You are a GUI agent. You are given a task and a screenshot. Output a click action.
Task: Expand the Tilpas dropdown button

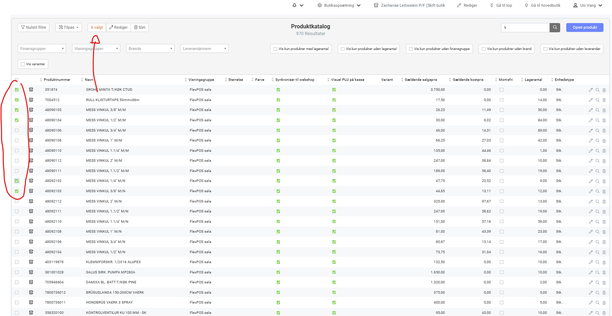point(68,27)
